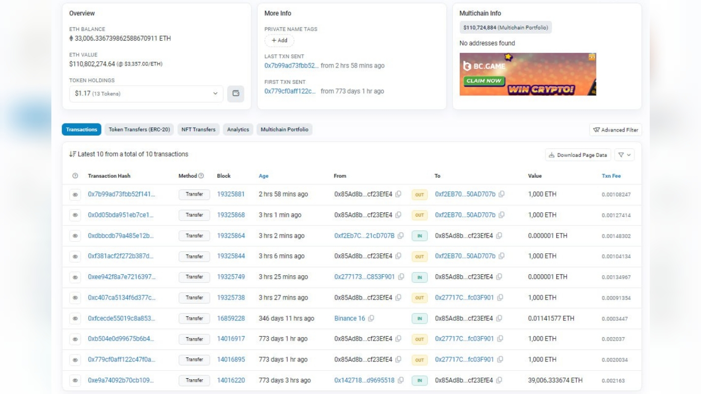This screenshot has width=701, height=394.
Task: Open block 19325864 link
Action: (x=231, y=236)
